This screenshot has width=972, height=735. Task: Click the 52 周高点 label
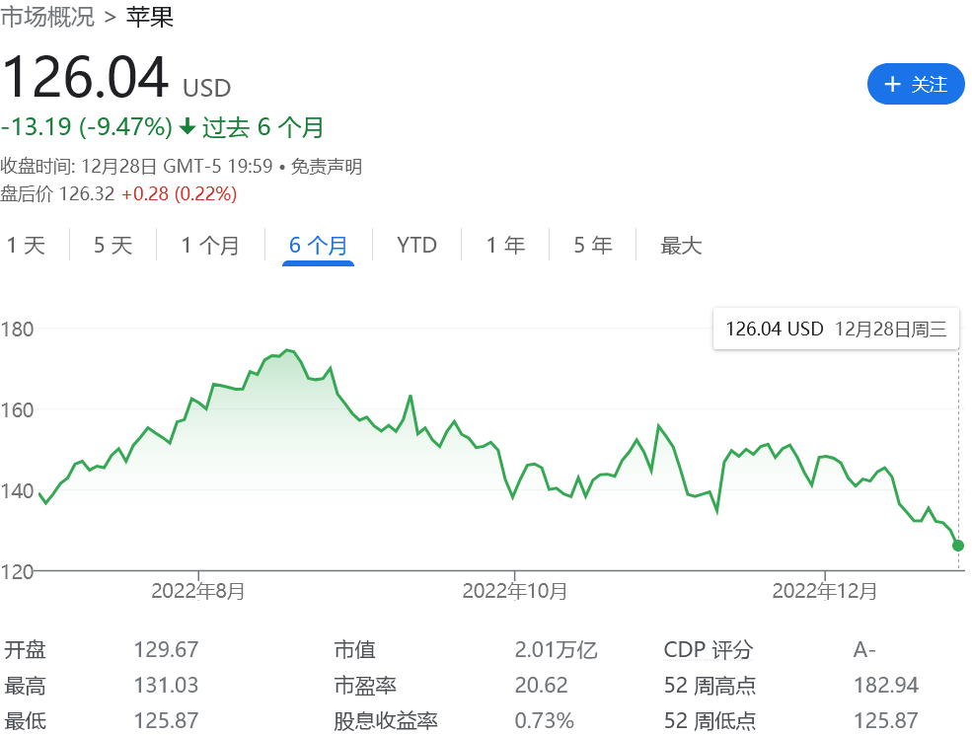710,685
